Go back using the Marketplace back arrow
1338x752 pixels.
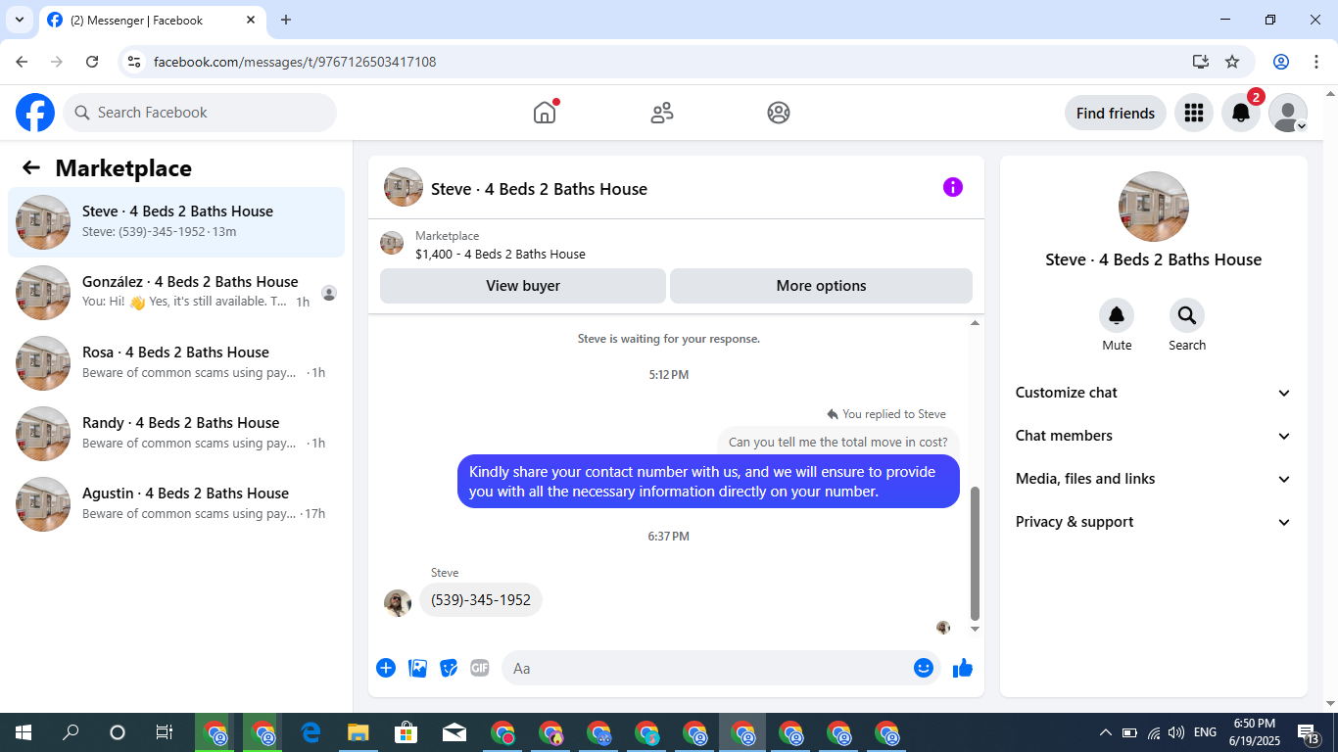click(x=31, y=167)
